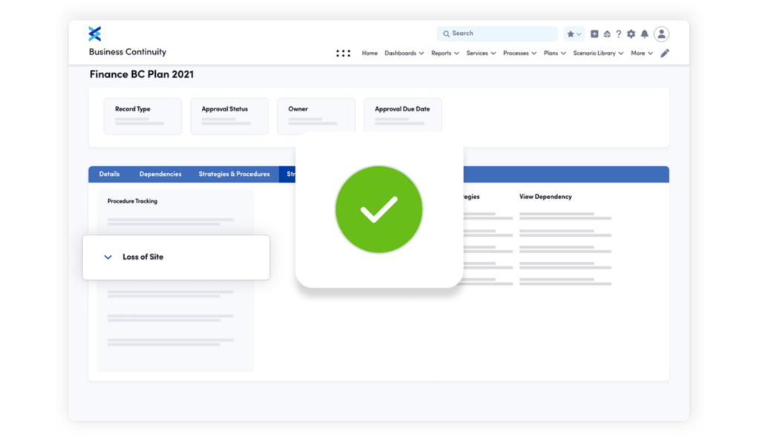Select the Details tab
The height and width of the screenshot is (437, 760).
coord(109,174)
